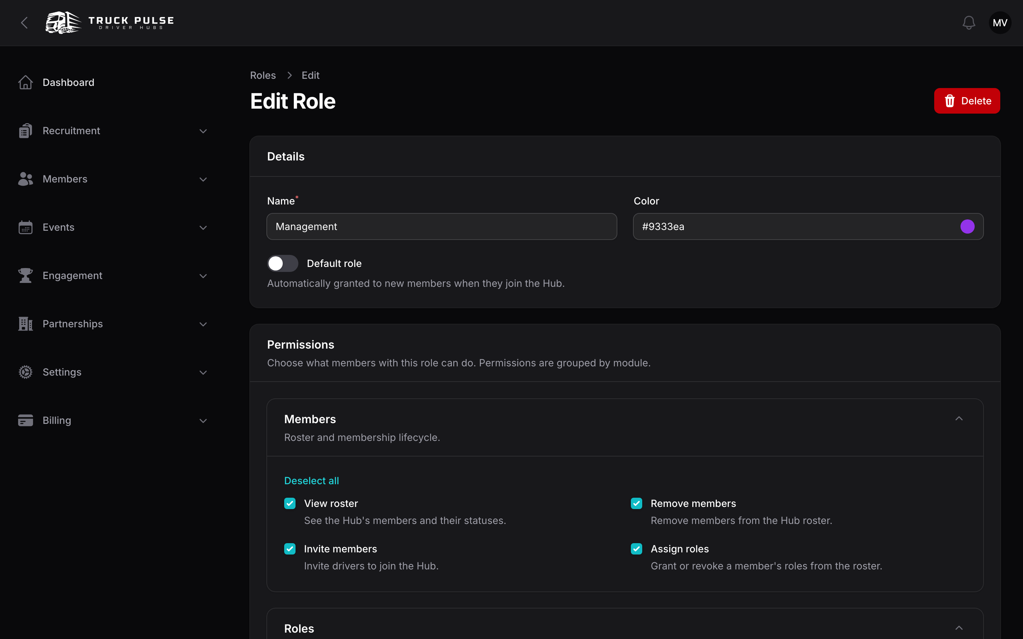This screenshot has width=1023, height=639.
Task: Expand the Settings menu chevron
Action: click(203, 372)
